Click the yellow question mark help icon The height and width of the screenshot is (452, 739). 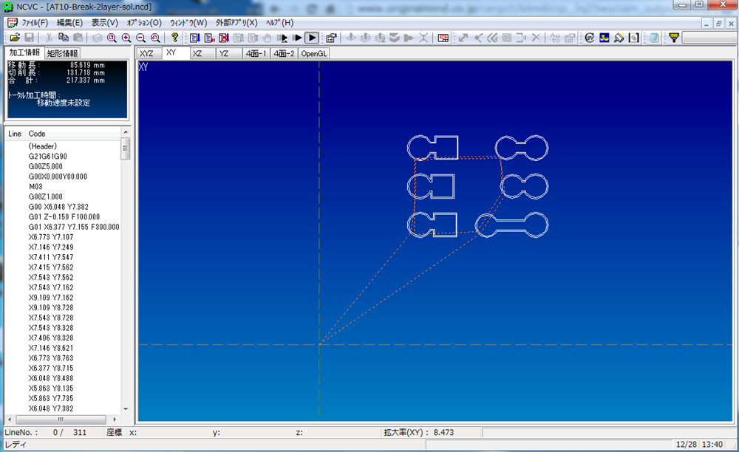(174, 37)
